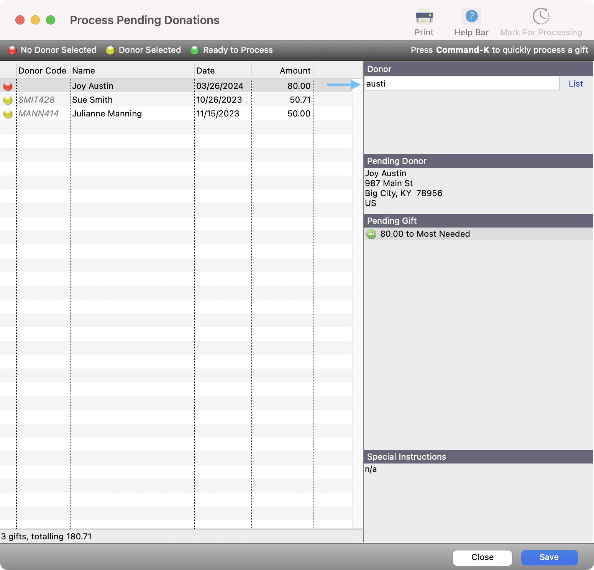Screen dimensions: 594x570
Task: Click Mark For Processing clock icon
Action: [x=541, y=17]
